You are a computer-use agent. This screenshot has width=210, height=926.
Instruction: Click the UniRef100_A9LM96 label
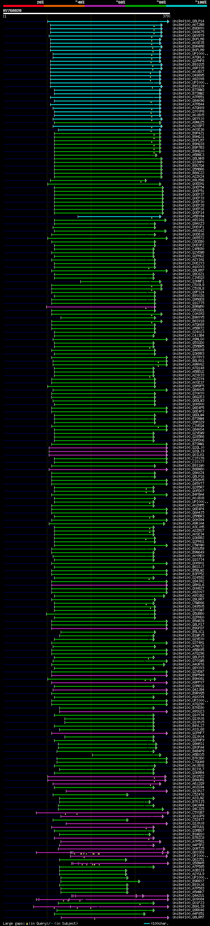click(188, 180)
